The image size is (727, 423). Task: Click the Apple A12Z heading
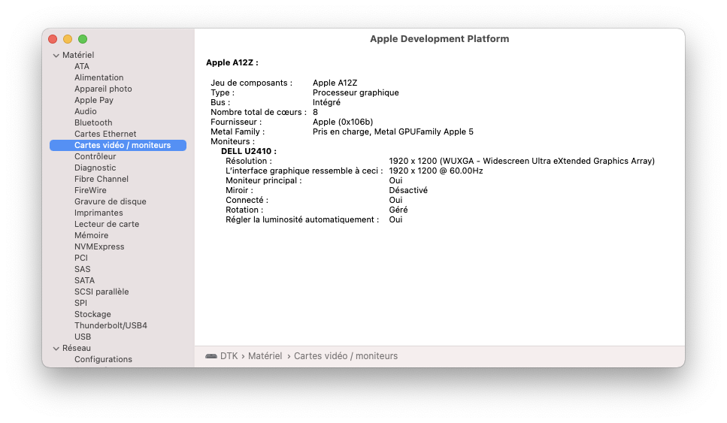[232, 62]
